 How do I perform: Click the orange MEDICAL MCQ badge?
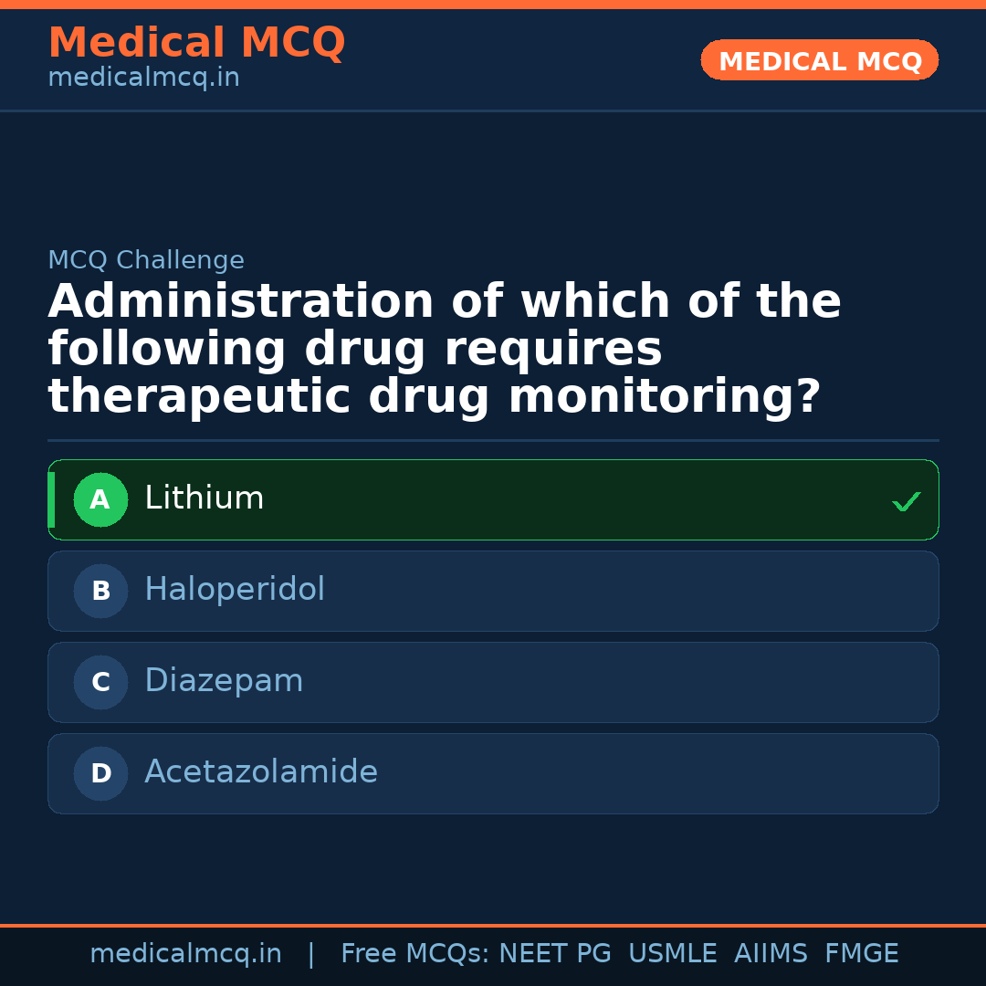pos(819,60)
